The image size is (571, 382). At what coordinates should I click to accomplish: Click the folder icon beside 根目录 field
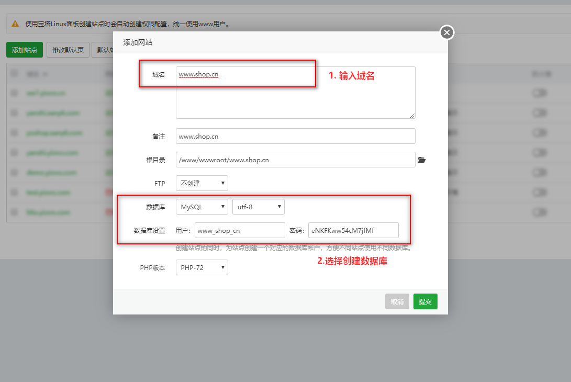421,160
